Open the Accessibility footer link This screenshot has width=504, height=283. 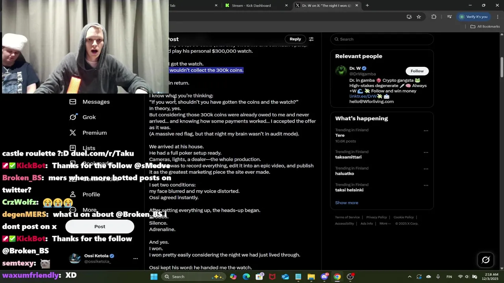pyautogui.click(x=345, y=224)
